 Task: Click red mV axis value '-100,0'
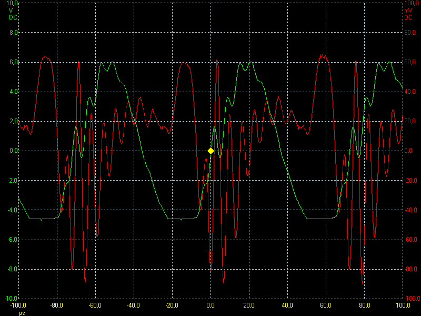(412, 299)
